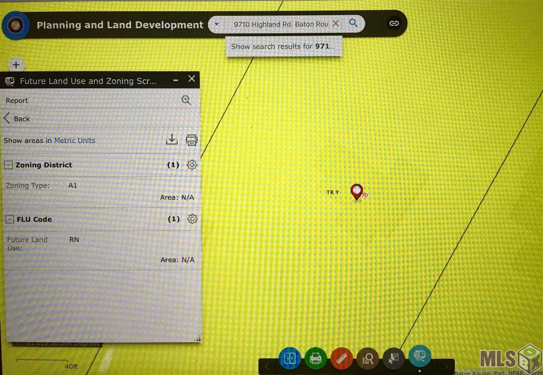
Task: Open FLU Code settings gear
Action: tap(193, 219)
